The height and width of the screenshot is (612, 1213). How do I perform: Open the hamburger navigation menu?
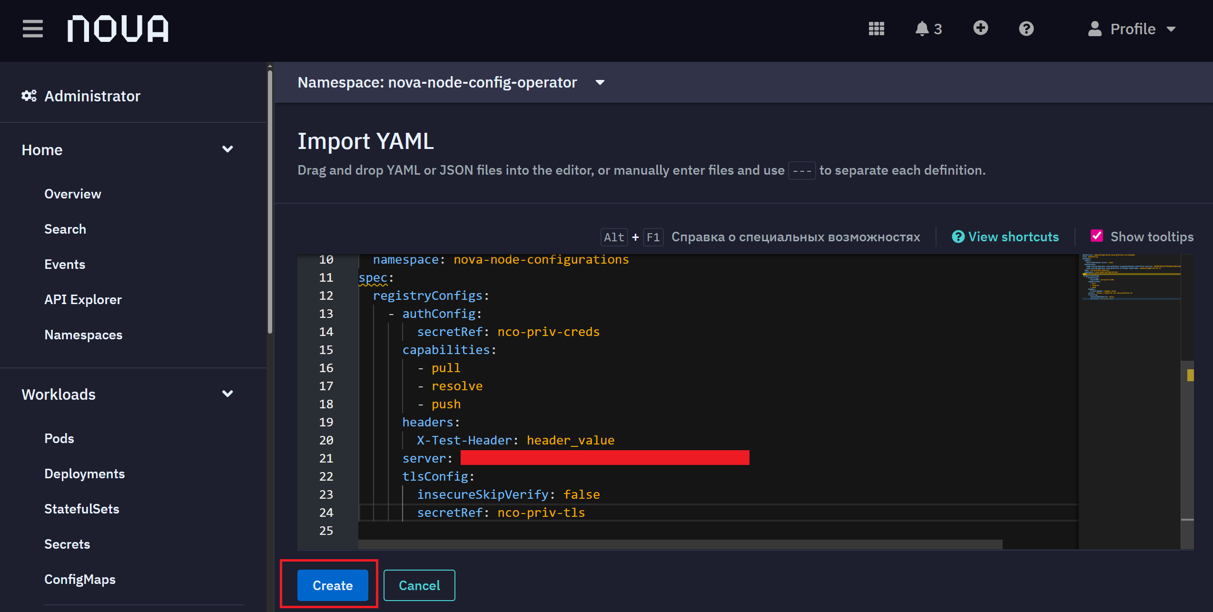32,29
